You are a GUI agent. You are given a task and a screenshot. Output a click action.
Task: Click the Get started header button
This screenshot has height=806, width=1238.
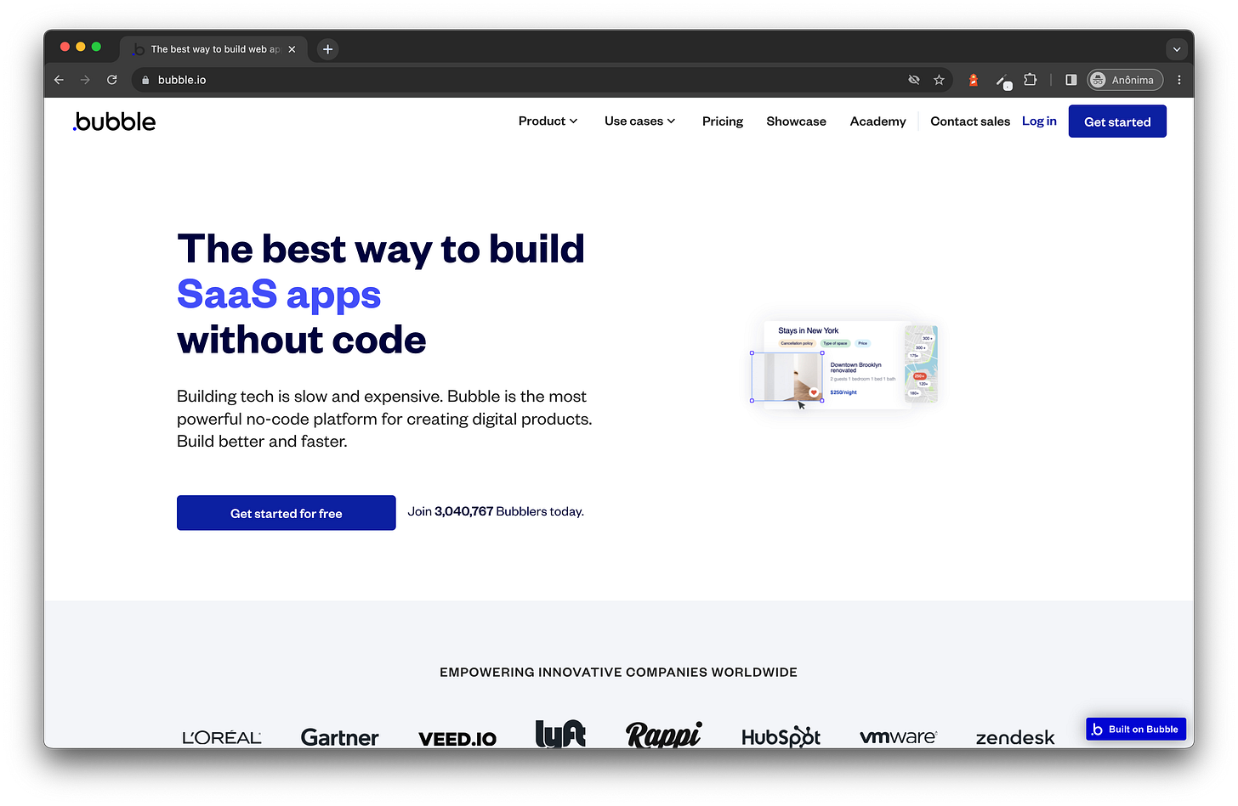[1117, 121]
